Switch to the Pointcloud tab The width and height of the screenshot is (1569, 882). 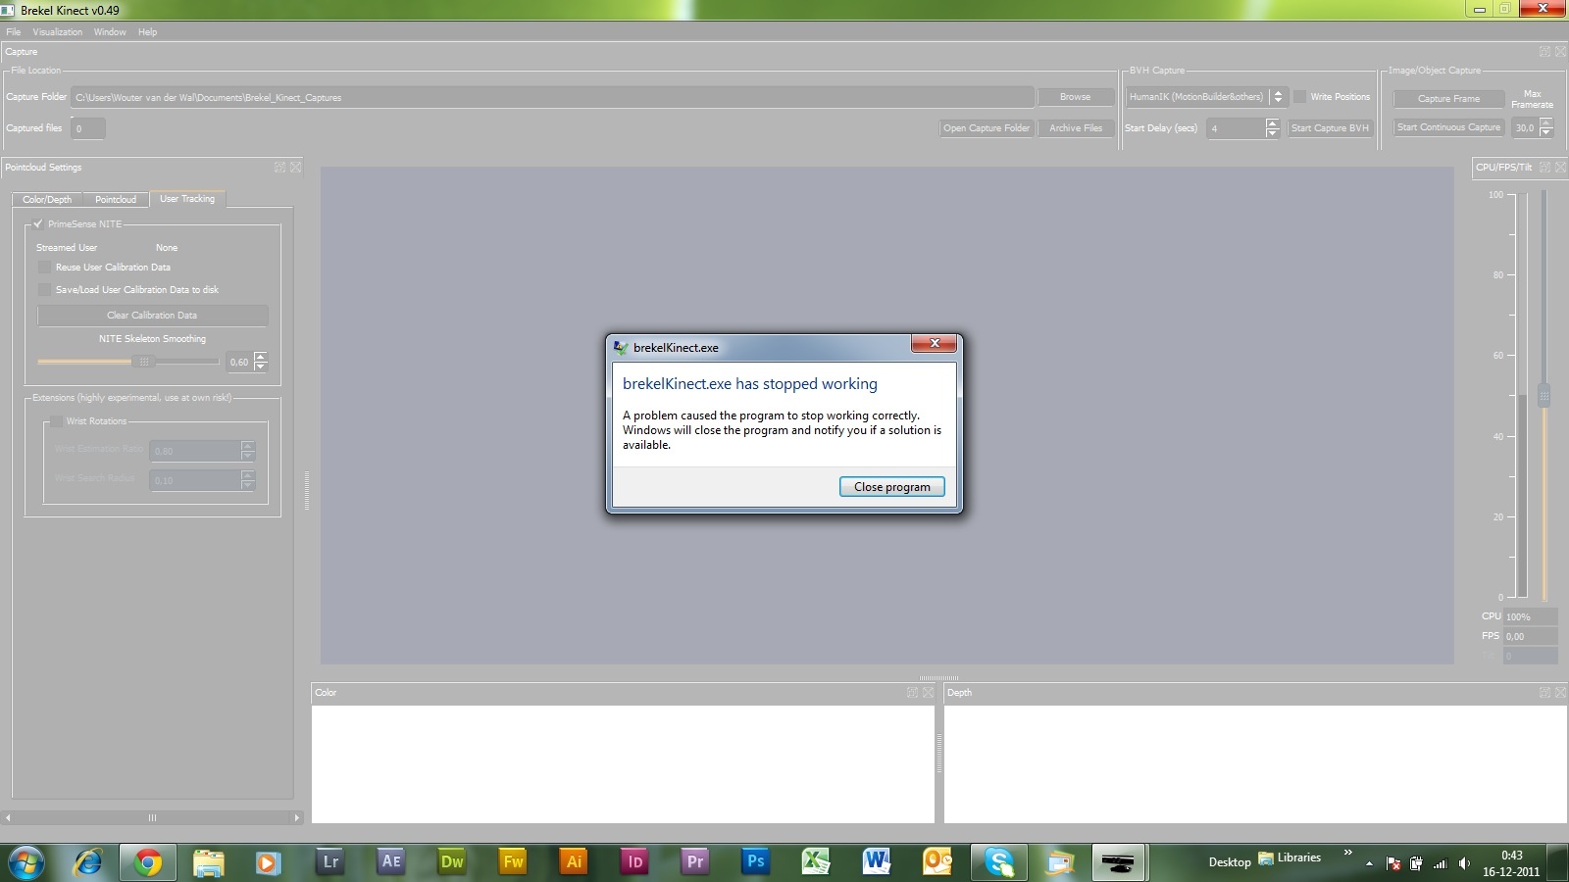click(x=116, y=199)
